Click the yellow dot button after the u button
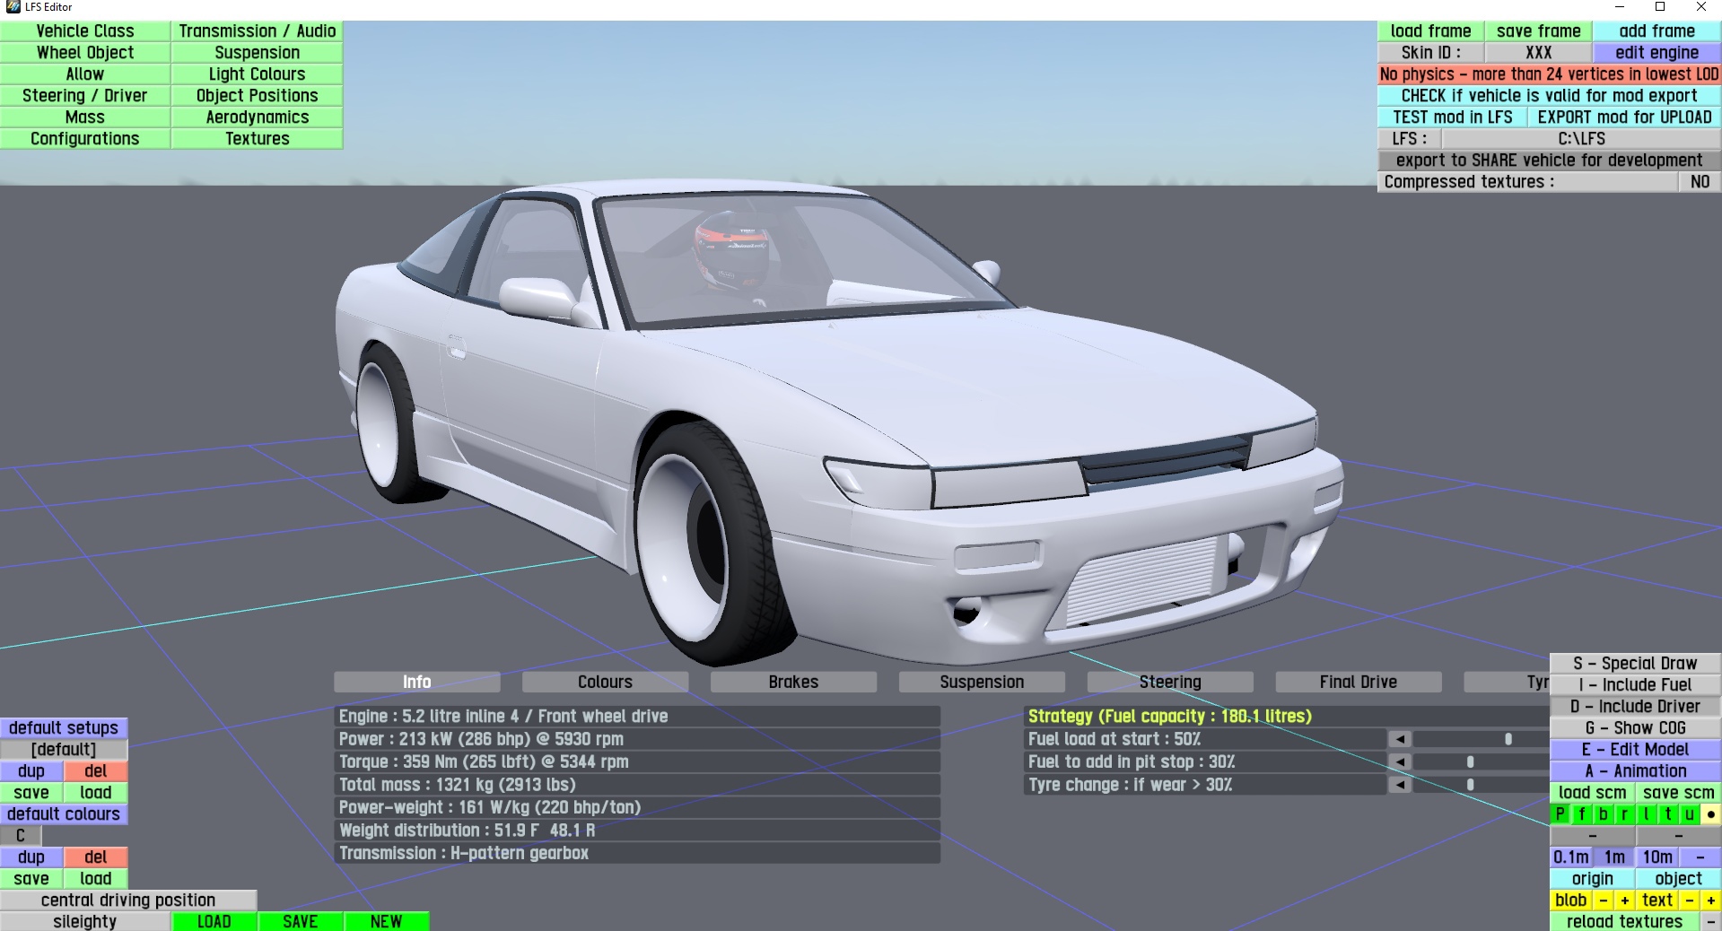This screenshot has width=1722, height=931. (1711, 814)
